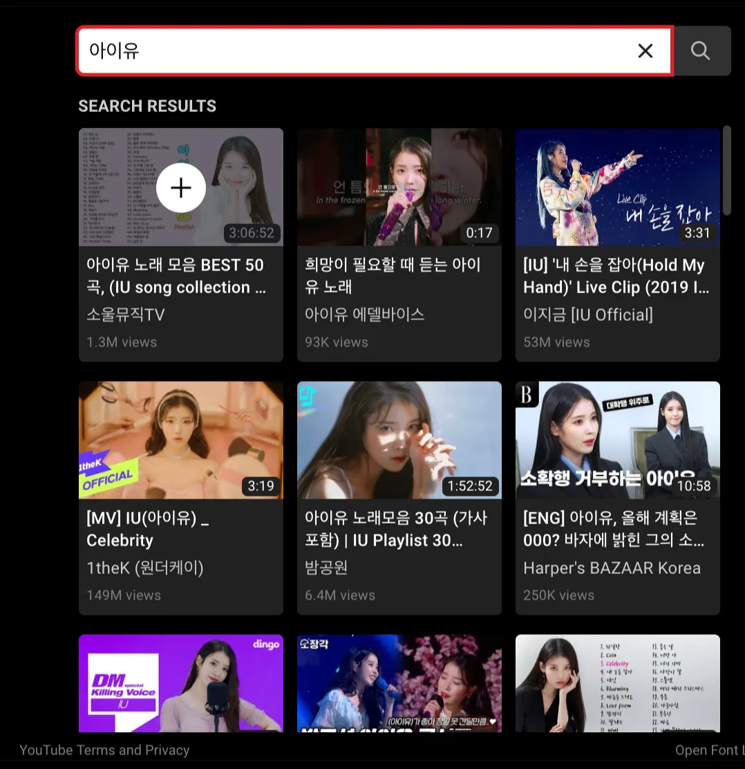Click the '1.3M views' text
This screenshot has height=769, width=745.
(x=122, y=342)
